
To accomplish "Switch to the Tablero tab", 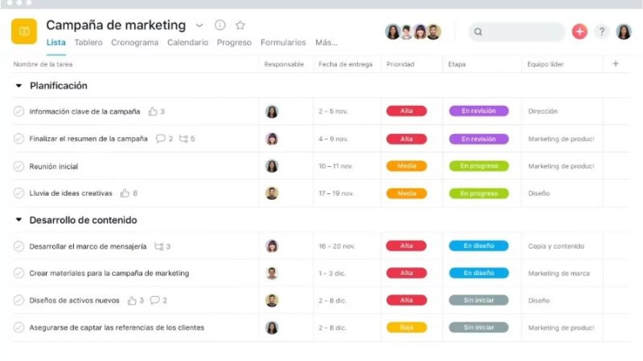I will click(x=88, y=43).
